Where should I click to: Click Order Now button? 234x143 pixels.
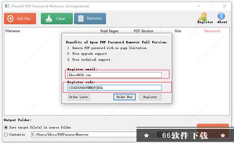(124, 97)
